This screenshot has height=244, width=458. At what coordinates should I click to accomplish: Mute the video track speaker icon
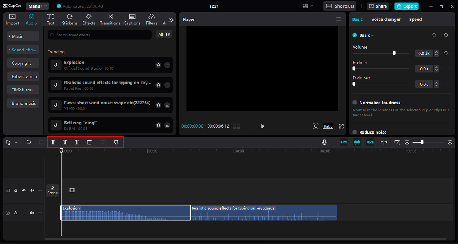[32, 190]
